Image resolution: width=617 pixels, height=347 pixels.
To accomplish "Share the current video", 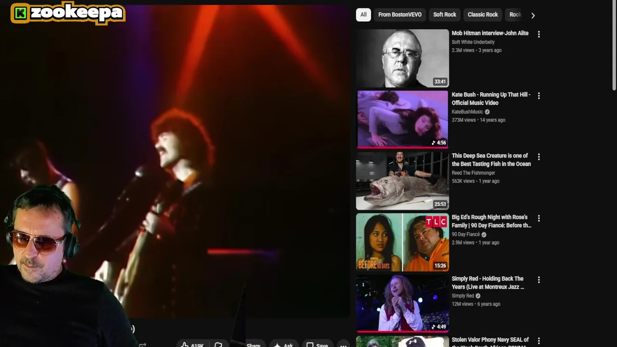I will (x=253, y=345).
